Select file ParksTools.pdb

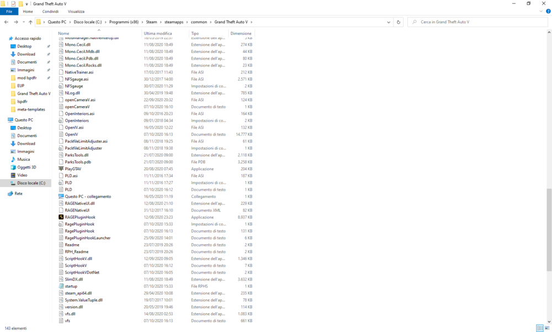[78, 162]
